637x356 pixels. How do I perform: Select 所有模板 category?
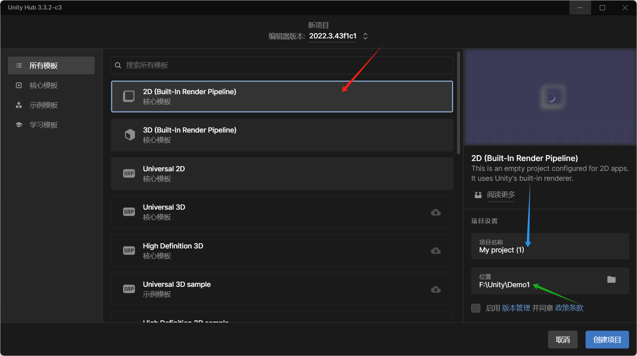pos(51,65)
